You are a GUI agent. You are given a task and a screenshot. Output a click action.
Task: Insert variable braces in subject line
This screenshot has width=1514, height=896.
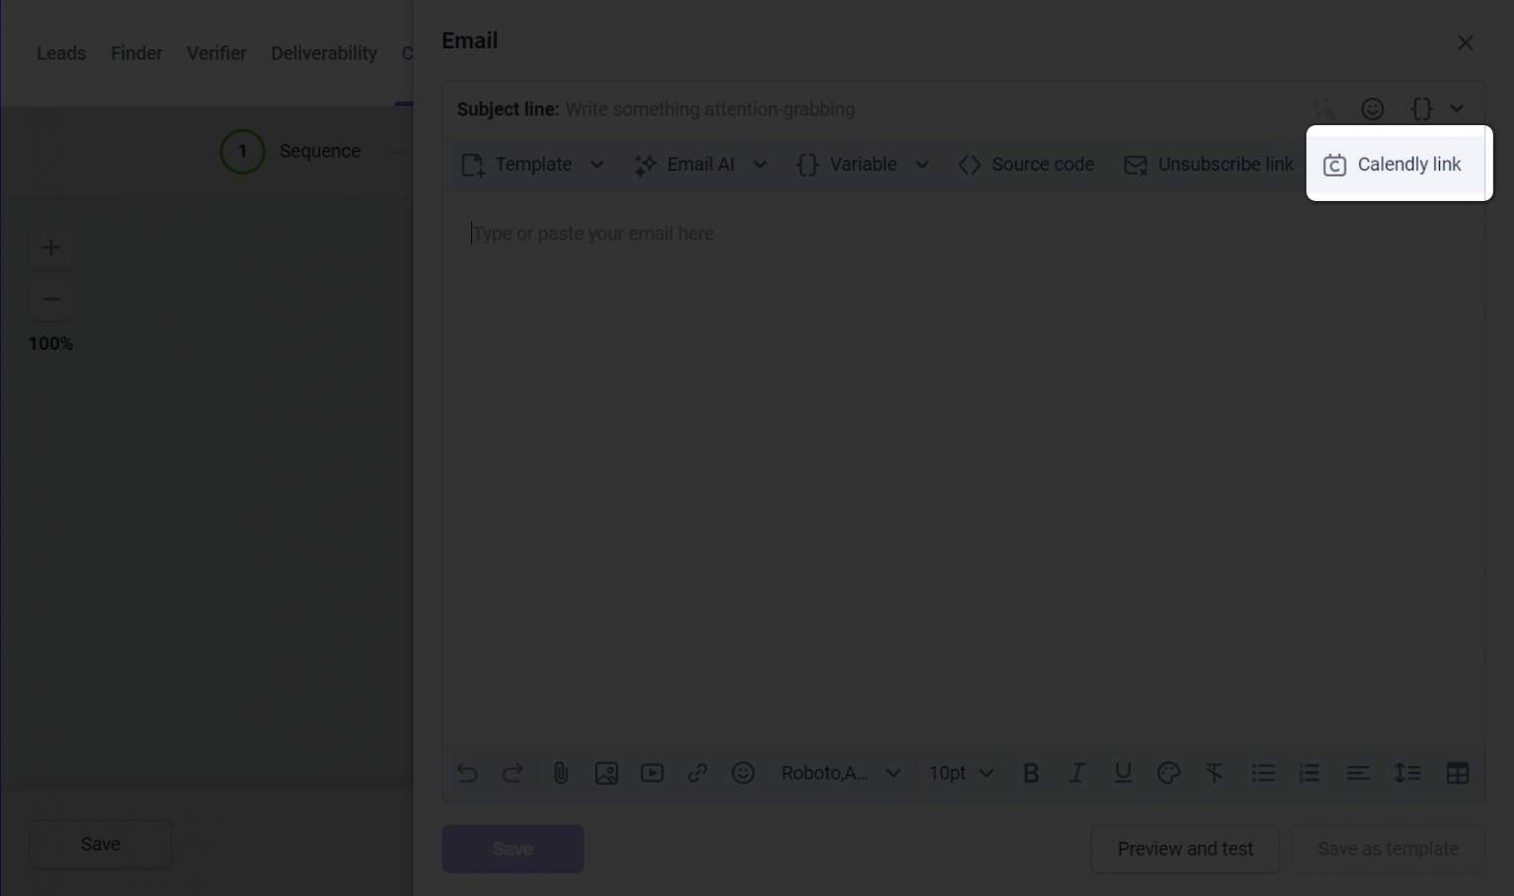tap(1421, 108)
